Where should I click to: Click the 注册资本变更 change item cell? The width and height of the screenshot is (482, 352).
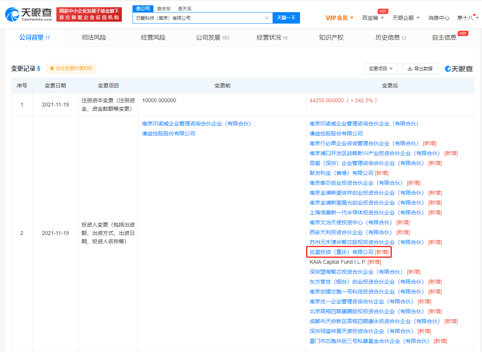[108, 105]
